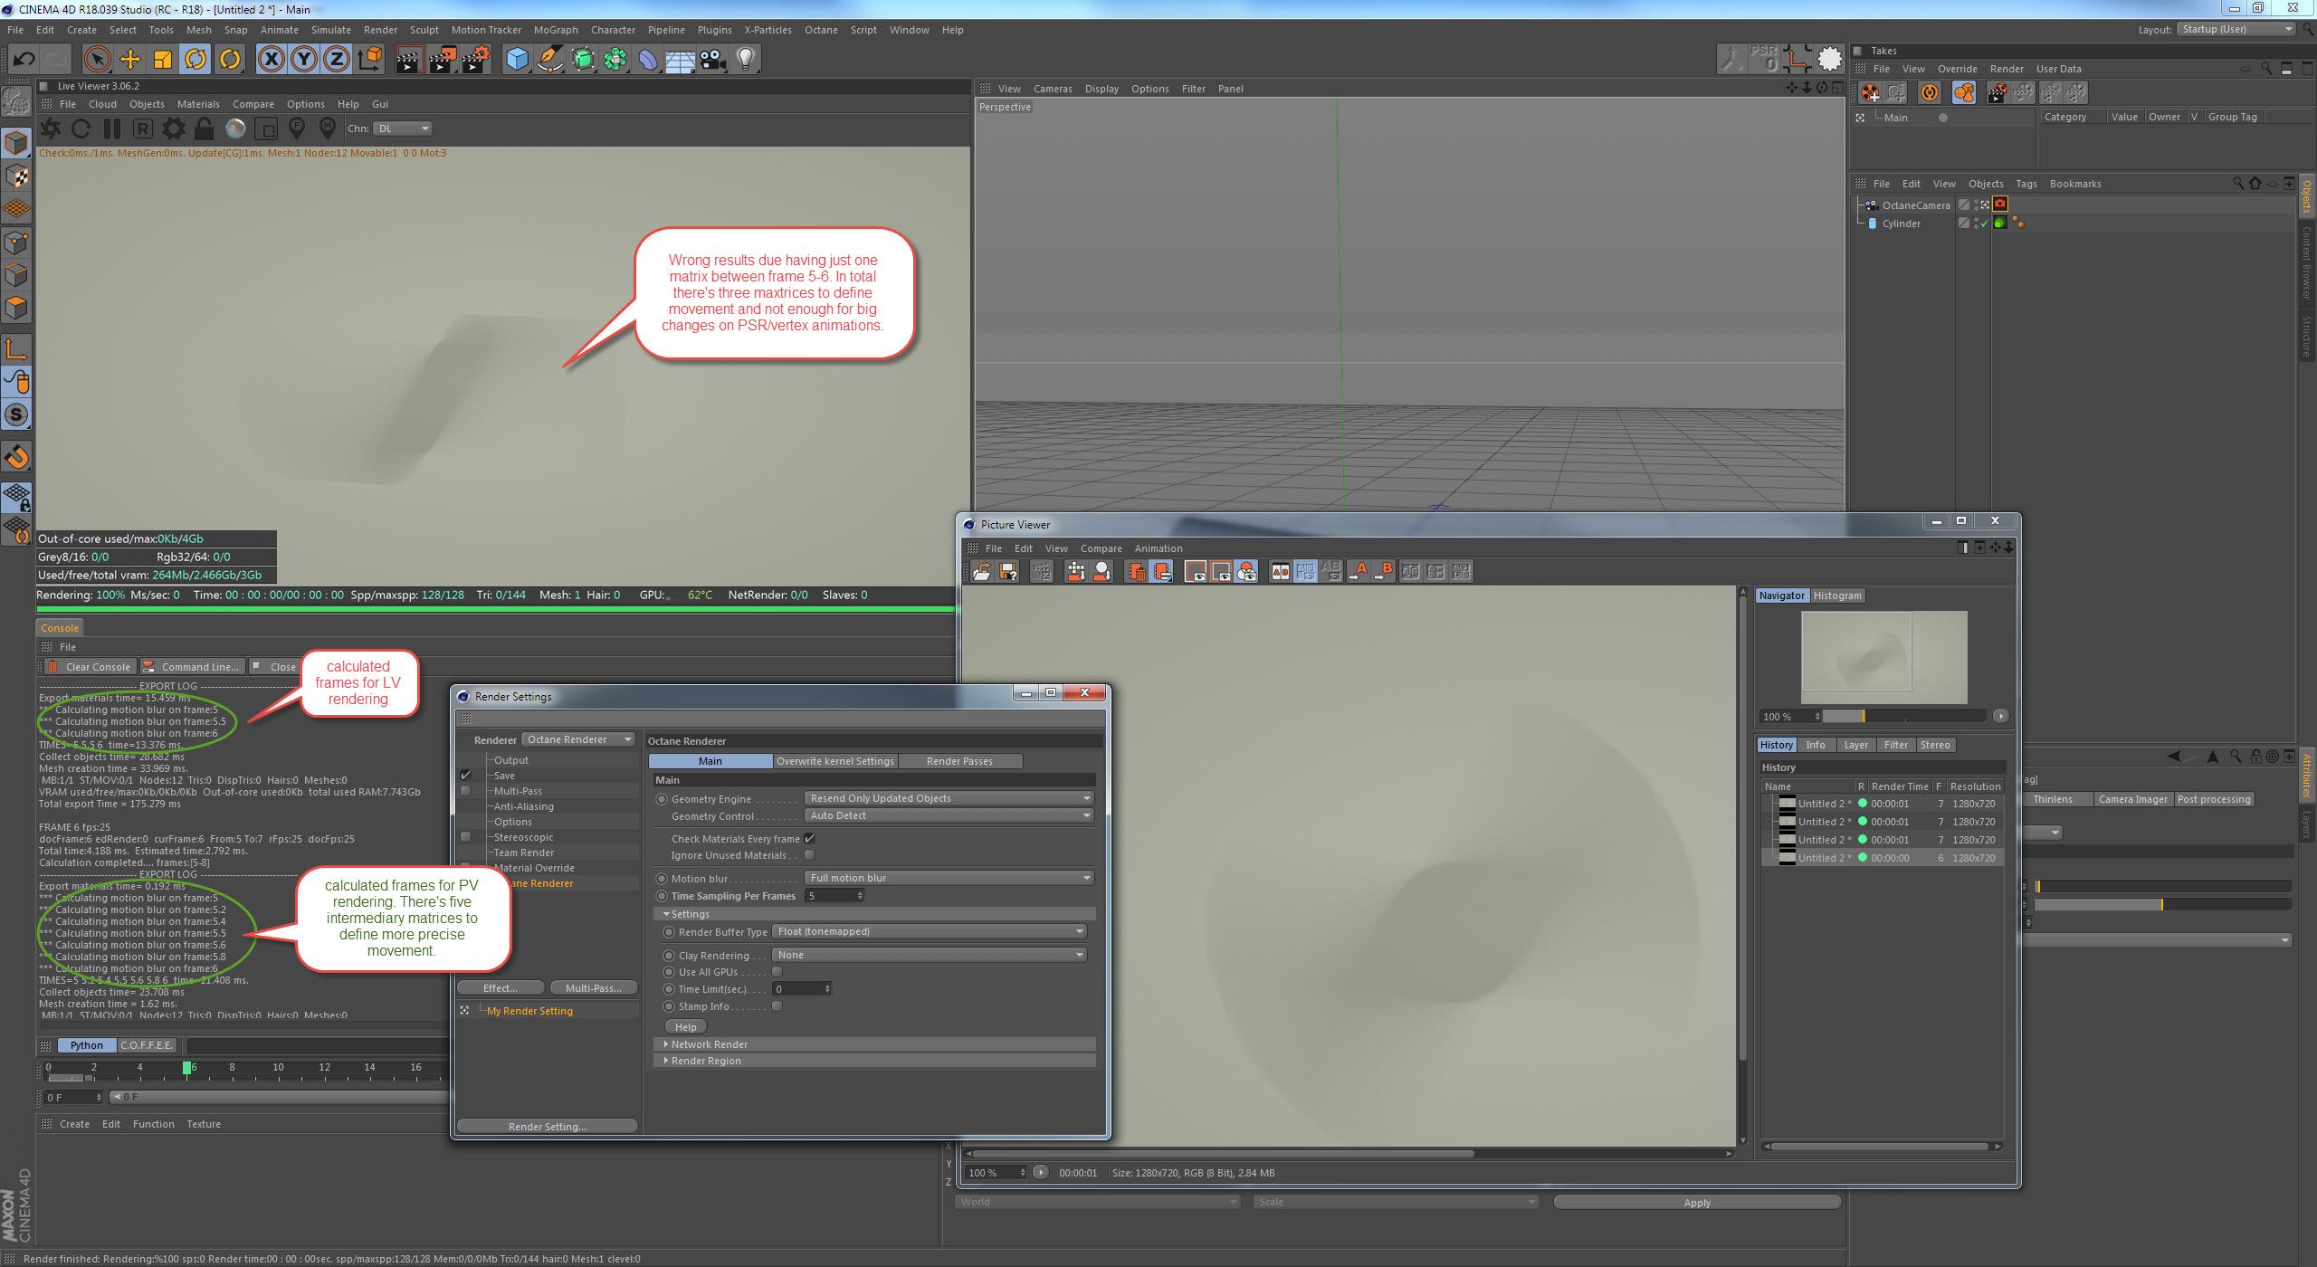Enable Ignore Unused Materials checkbox
Viewport: 2317px width, 1267px height.
(810, 855)
